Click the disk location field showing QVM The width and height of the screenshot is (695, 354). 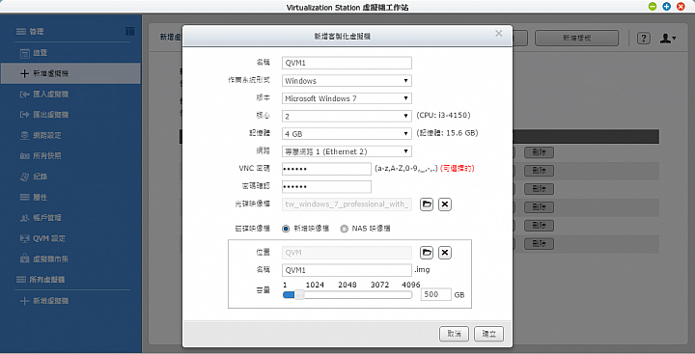click(347, 253)
